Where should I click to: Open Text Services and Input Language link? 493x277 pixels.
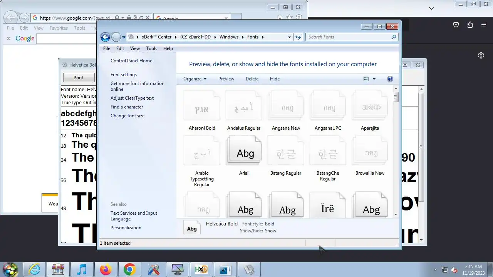coord(134,216)
